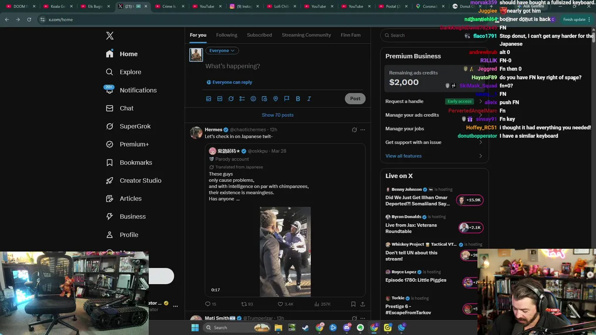The height and width of the screenshot is (335, 596).
Task: Open the emoji picker in the composer
Action: click(x=253, y=99)
